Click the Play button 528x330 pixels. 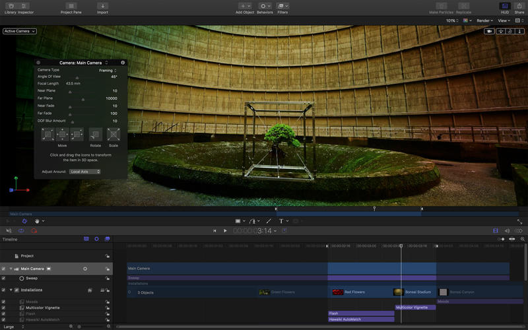(225, 230)
